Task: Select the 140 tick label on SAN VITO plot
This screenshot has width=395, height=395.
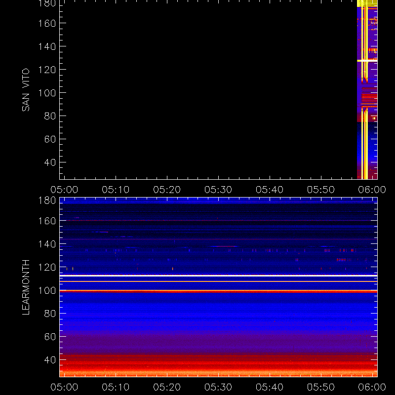Action: [47, 46]
